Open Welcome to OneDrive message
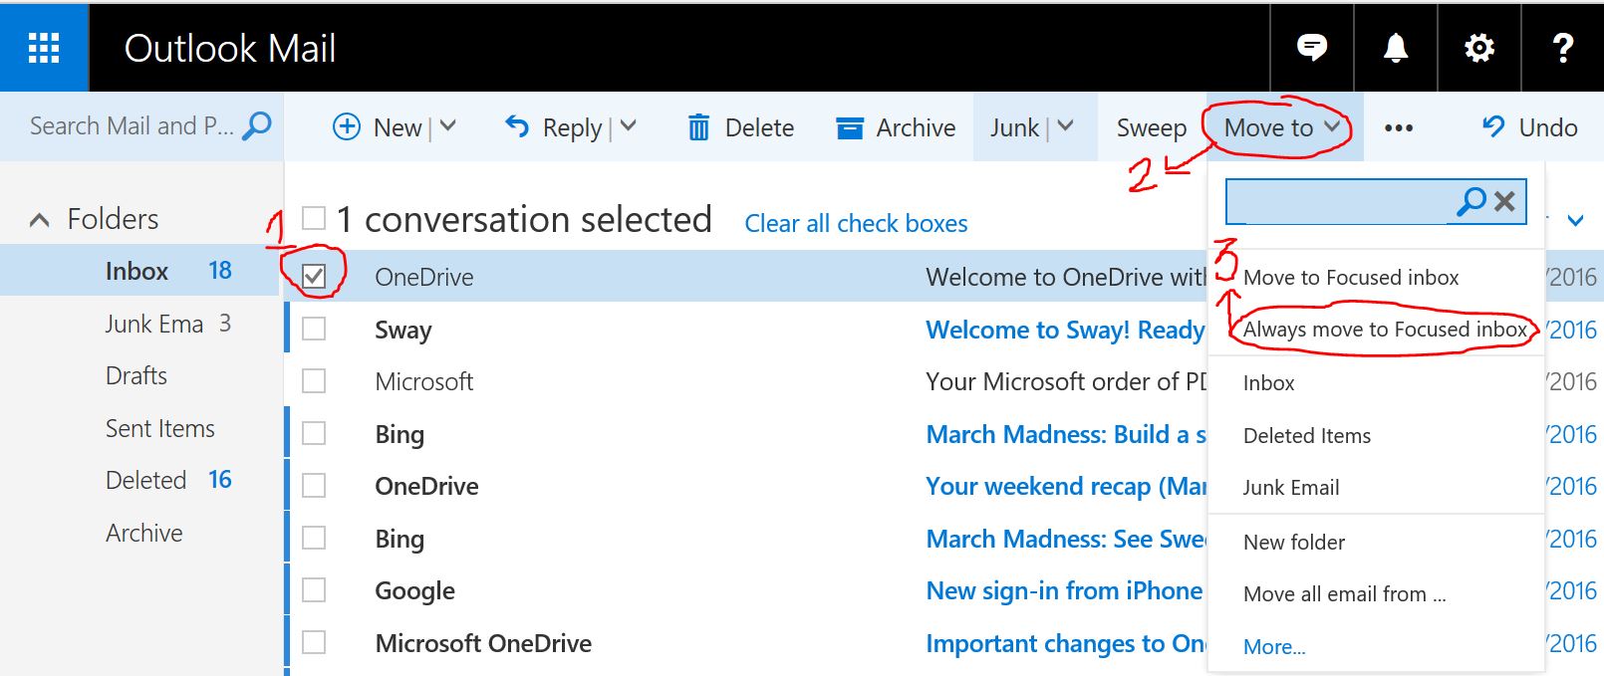1604x676 pixels. point(1066,277)
